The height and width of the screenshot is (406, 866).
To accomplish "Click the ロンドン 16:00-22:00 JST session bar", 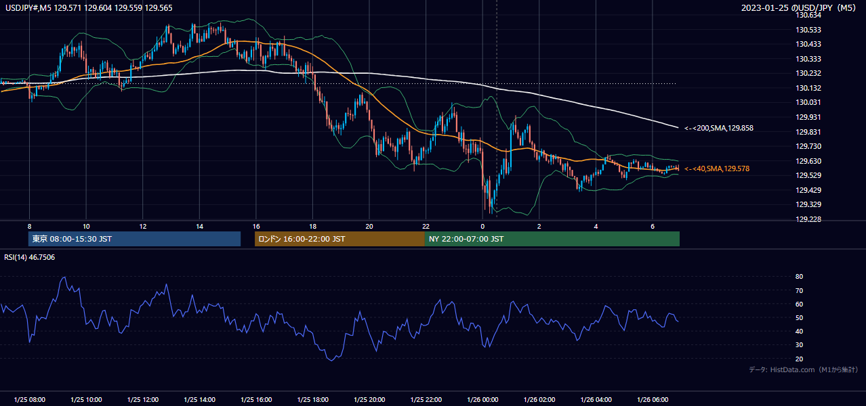I will pyautogui.click(x=339, y=239).
